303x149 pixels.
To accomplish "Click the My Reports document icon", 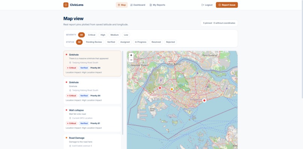I will 150,5.
